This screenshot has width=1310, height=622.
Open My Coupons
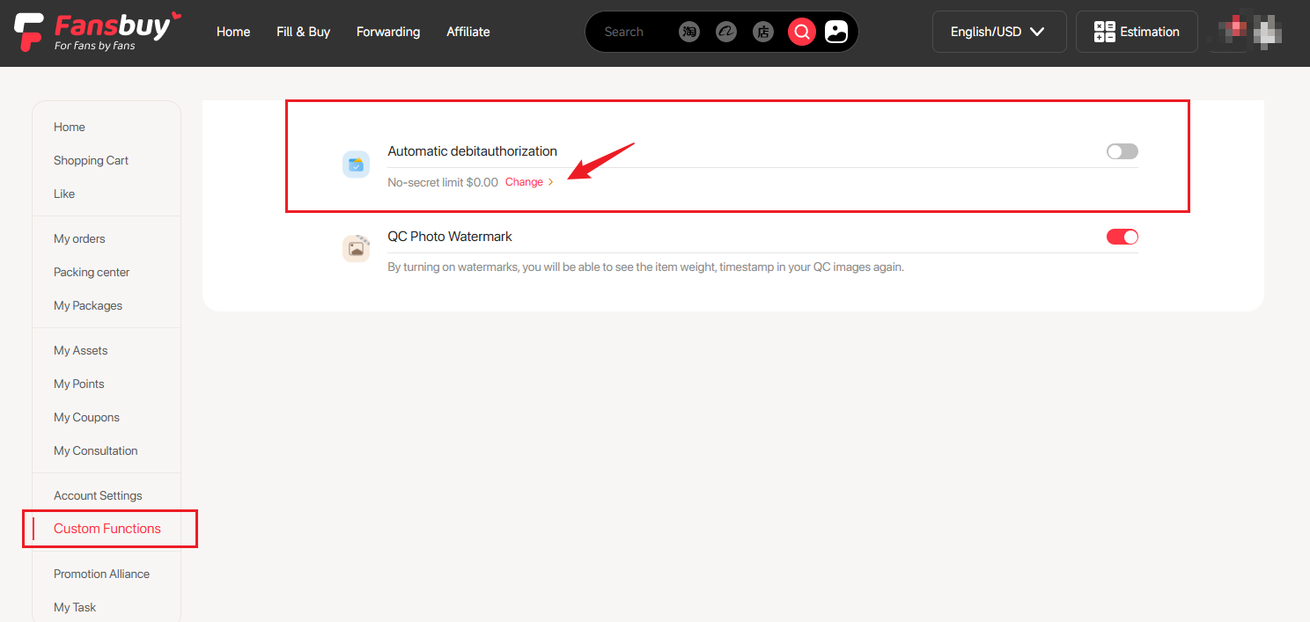pos(86,417)
